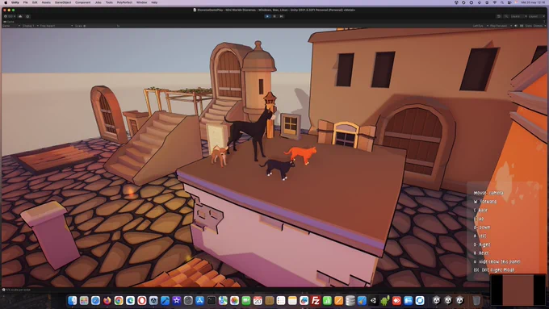Open the Free Aspect resolution dropdown
549x309 pixels.
coord(56,26)
